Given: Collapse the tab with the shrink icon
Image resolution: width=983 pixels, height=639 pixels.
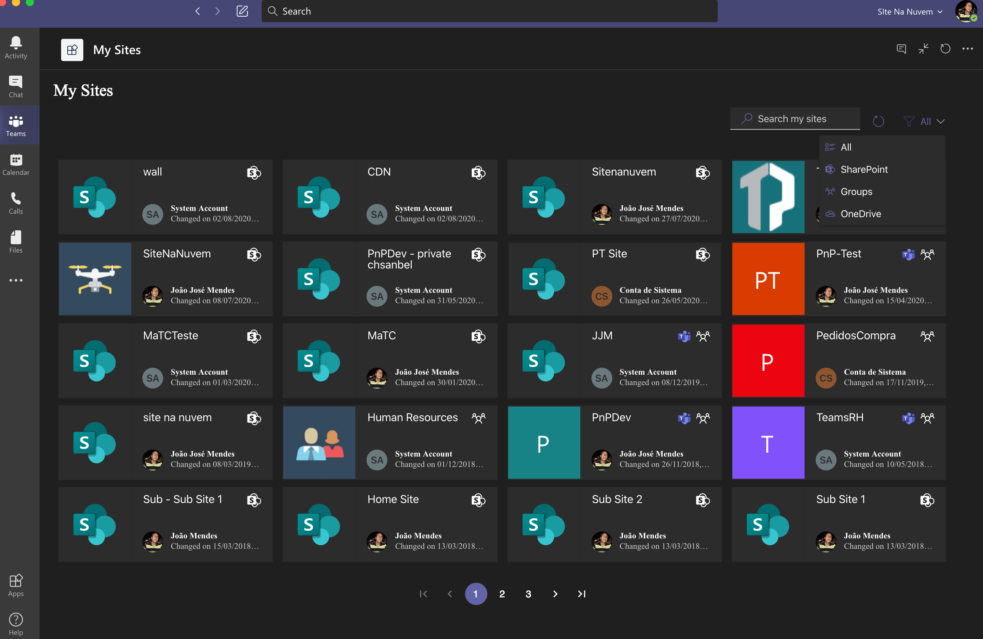Looking at the screenshot, I should [x=924, y=49].
